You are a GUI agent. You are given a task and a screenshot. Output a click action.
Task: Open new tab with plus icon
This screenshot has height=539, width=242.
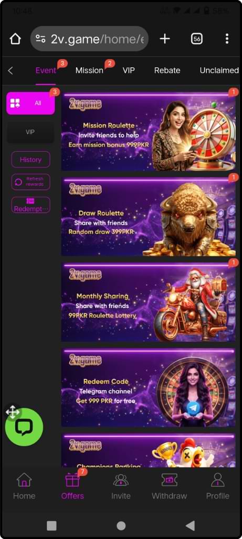(x=165, y=39)
